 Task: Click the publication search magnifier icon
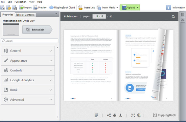(173, 17)
